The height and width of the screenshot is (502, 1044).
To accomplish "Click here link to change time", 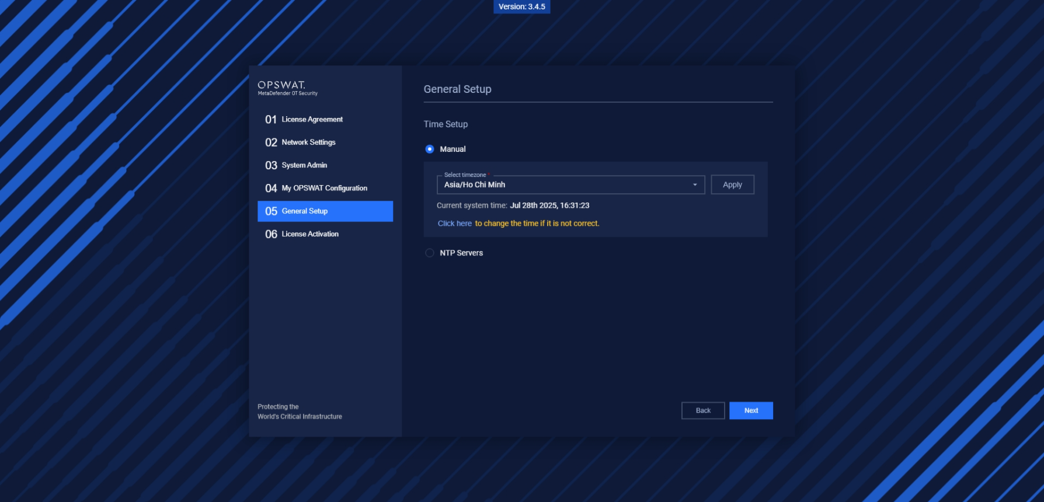I will (455, 224).
